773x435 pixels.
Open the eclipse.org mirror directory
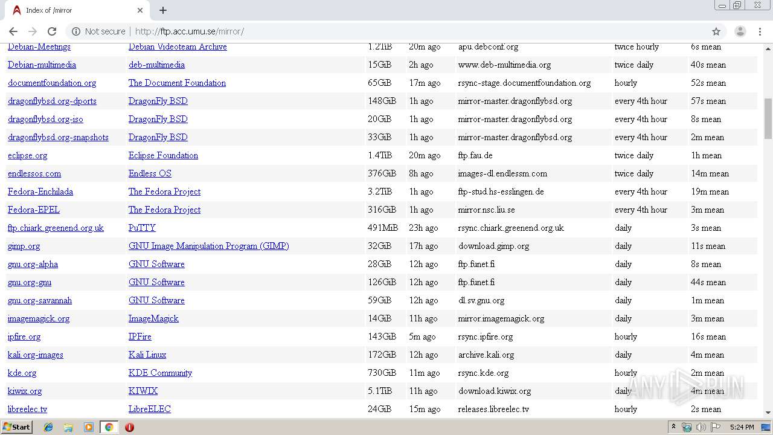click(x=27, y=155)
